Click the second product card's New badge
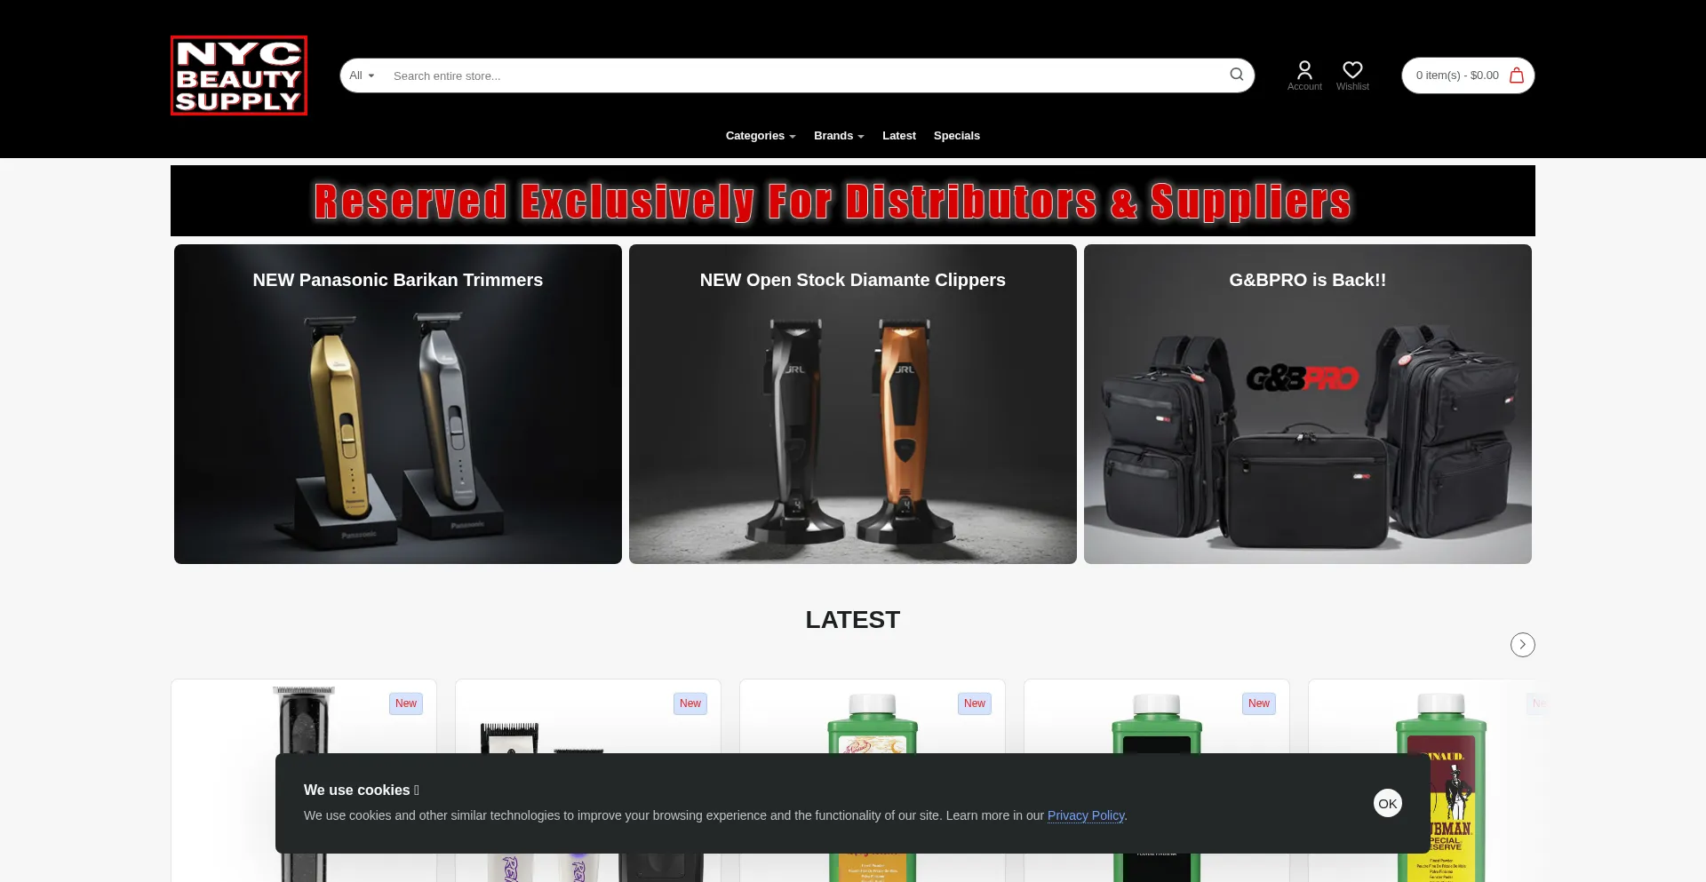The height and width of the screenshot is (882, 1706). (x=690, y=703)
